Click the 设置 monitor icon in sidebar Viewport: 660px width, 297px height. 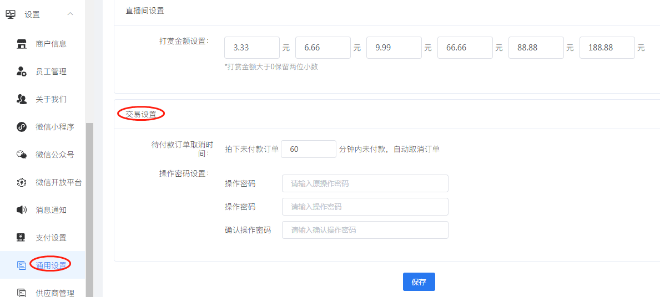click(10, 14)
